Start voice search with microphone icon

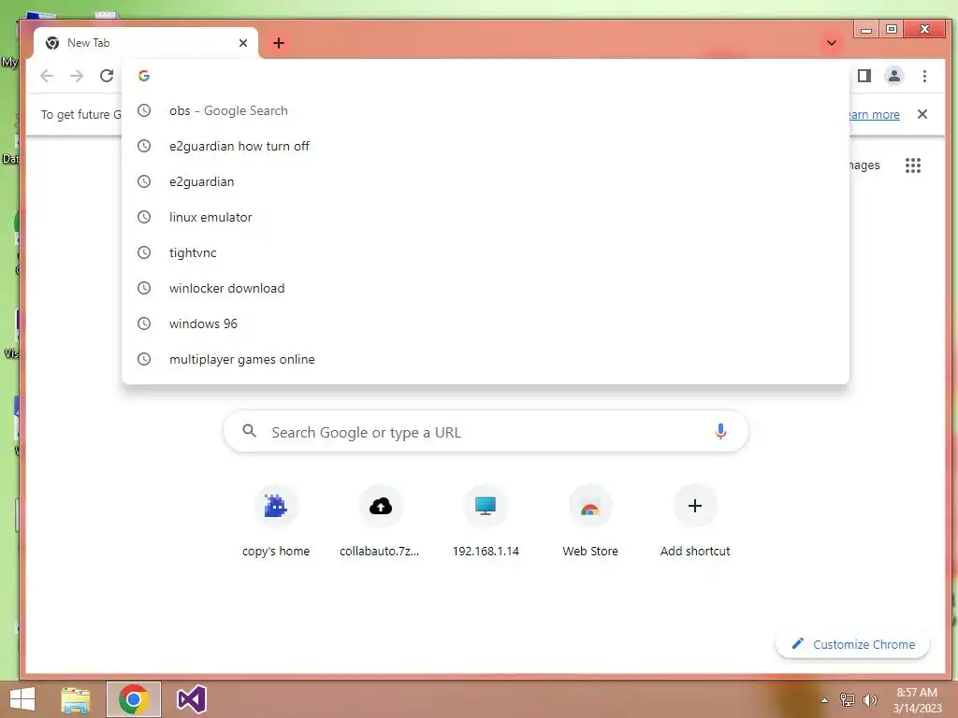click(x=720, y=432)
